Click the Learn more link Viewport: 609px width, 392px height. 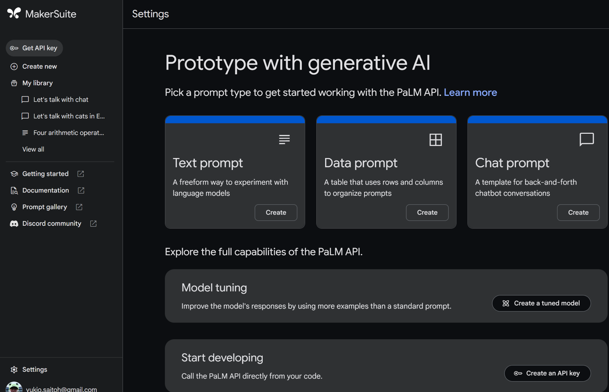[470, 92]
